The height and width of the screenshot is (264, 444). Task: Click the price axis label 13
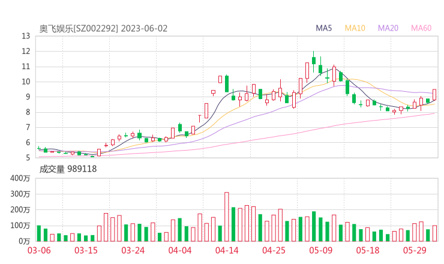(x=26, y=36)
